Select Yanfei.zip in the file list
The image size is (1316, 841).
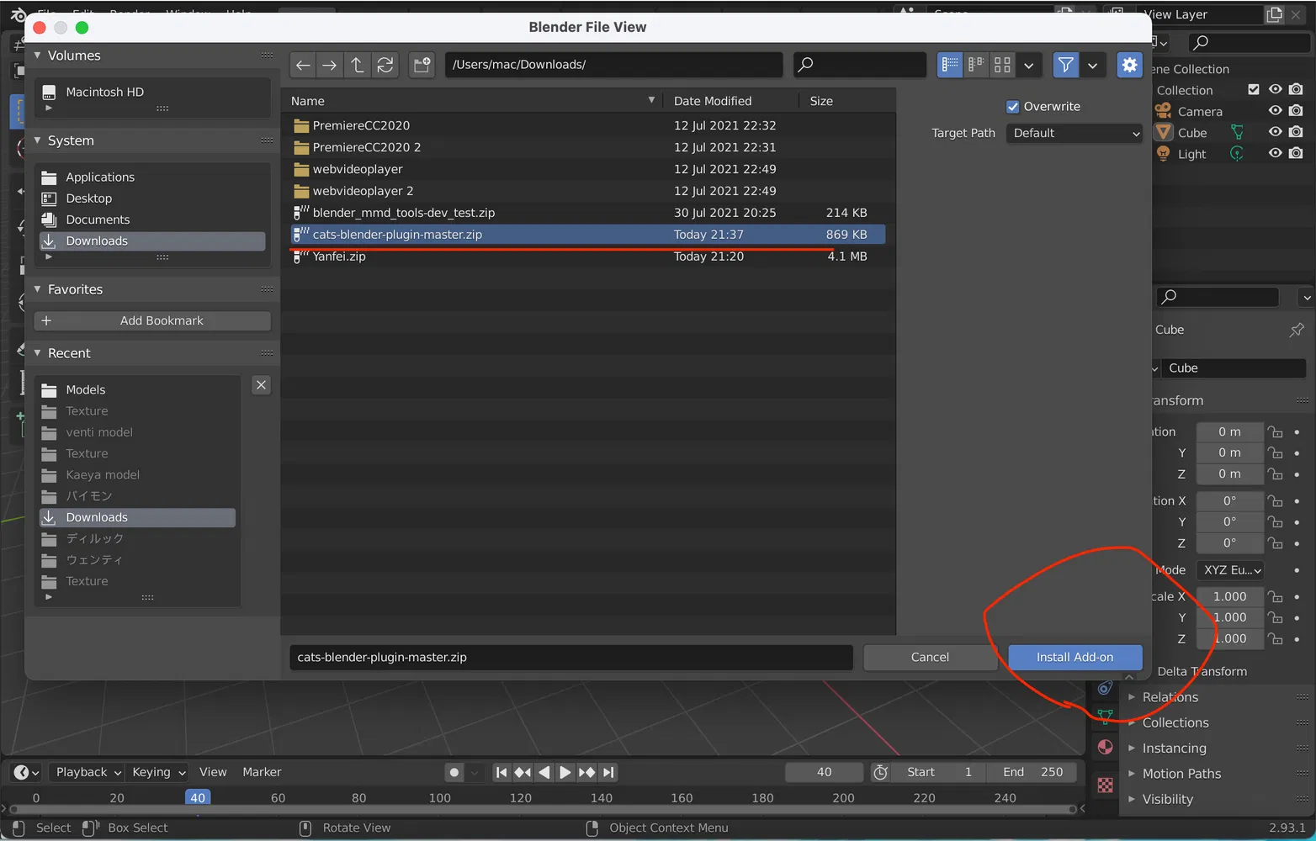(x=339, y=257)
